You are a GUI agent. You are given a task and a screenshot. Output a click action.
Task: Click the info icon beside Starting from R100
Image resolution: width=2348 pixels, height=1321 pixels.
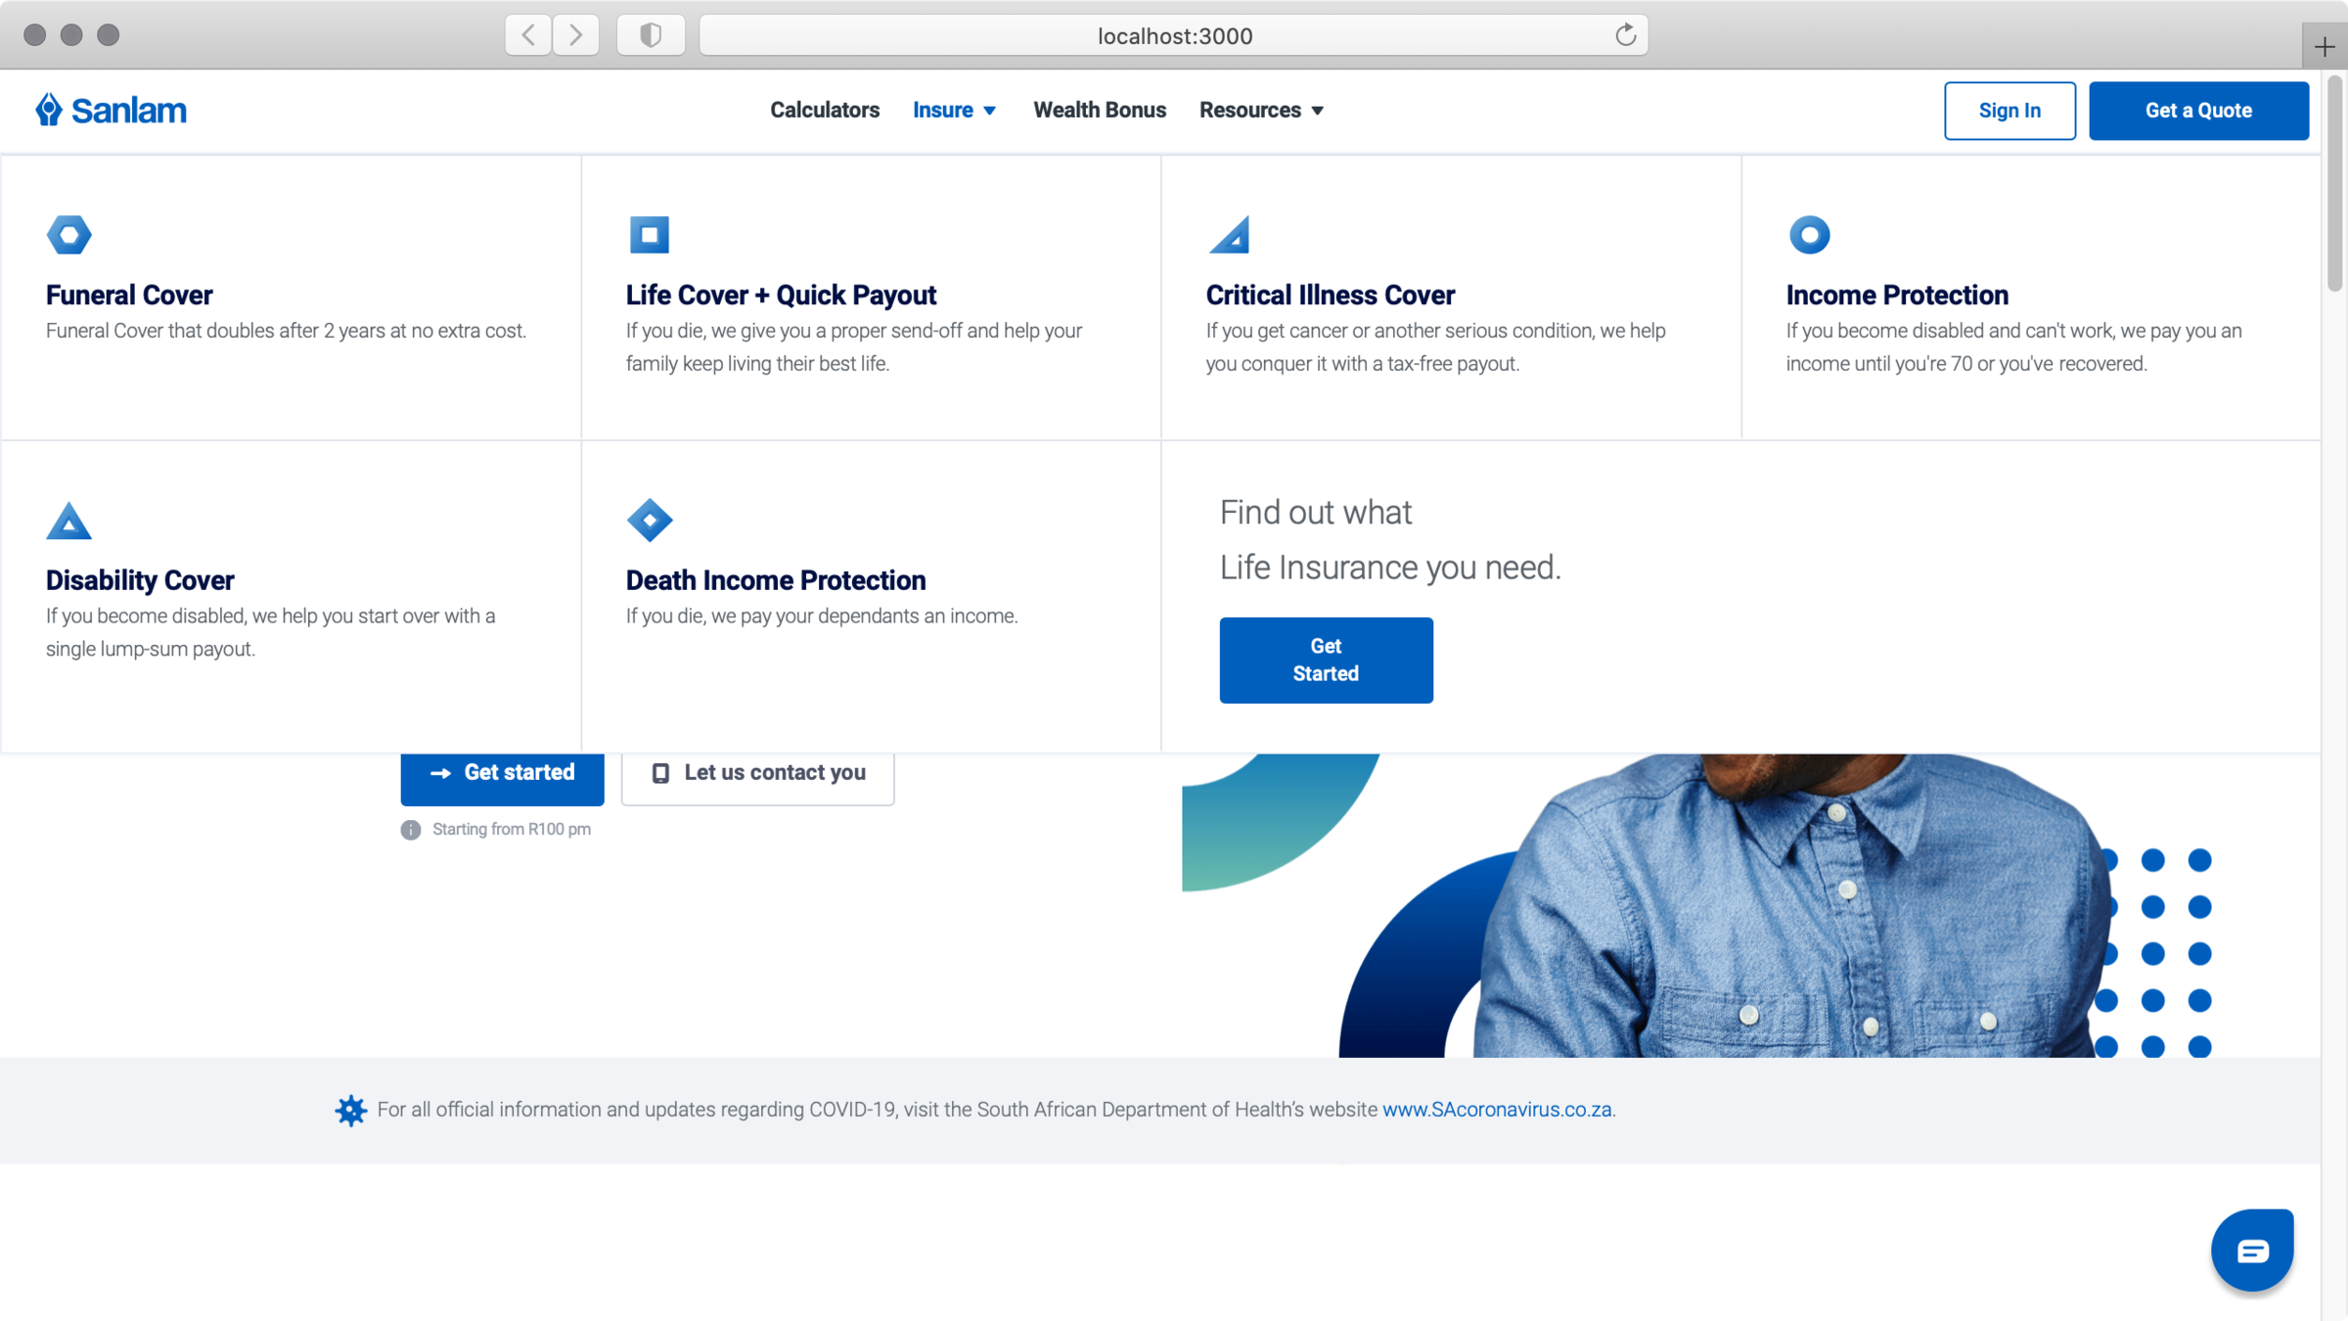411,830
